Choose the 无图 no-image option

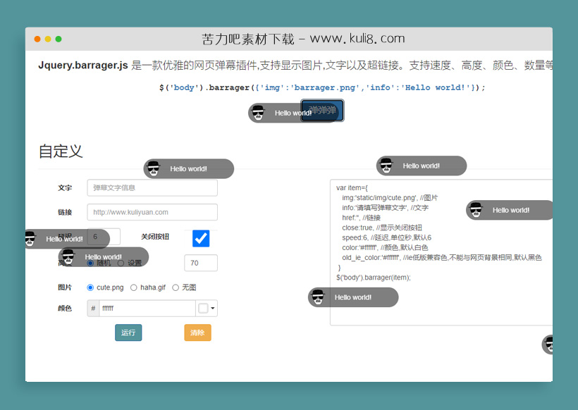click(x=176, y=287)
